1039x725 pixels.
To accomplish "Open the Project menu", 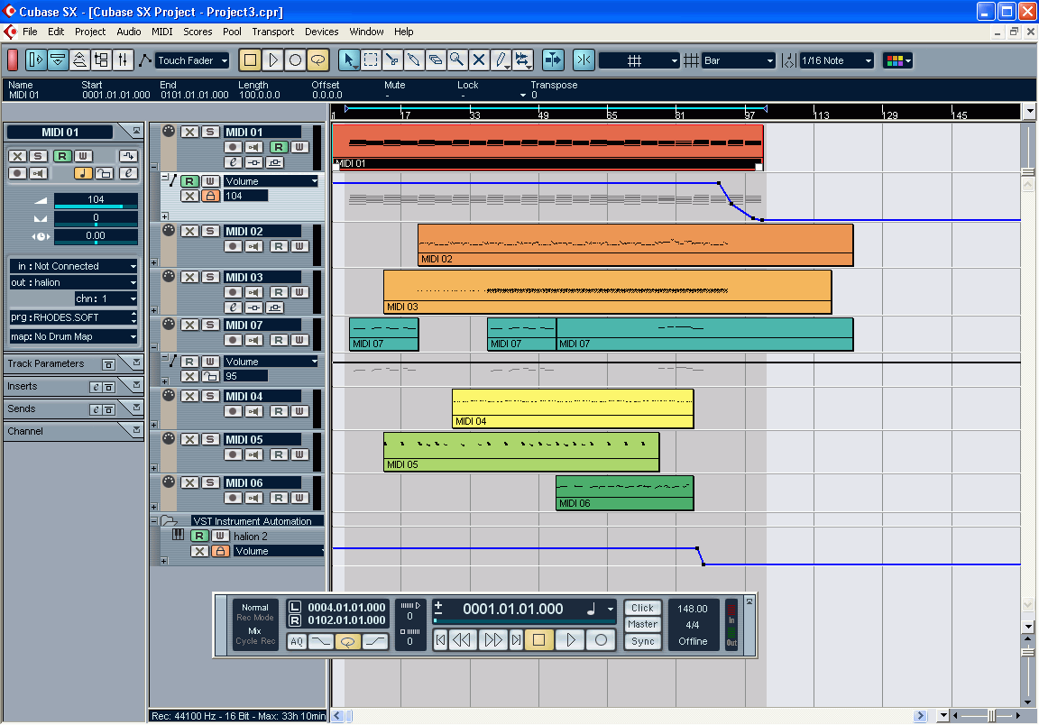I will 90,32.
